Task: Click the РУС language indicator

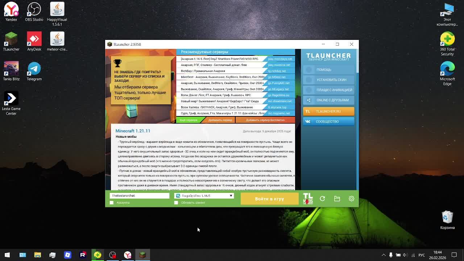Action: (x=422, y=255)
